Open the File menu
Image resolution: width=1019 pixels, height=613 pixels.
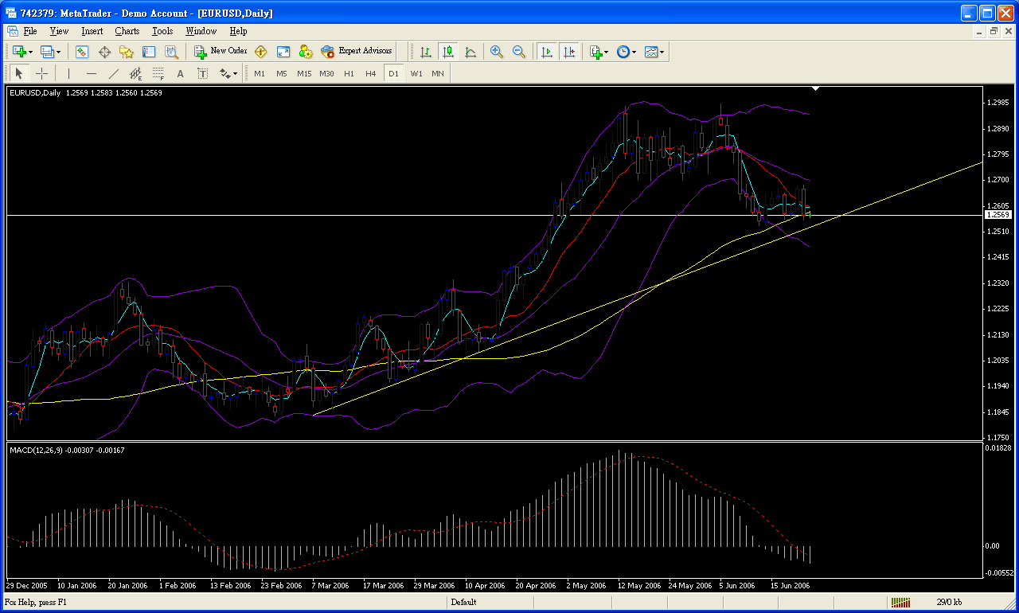tap(30, 31)
